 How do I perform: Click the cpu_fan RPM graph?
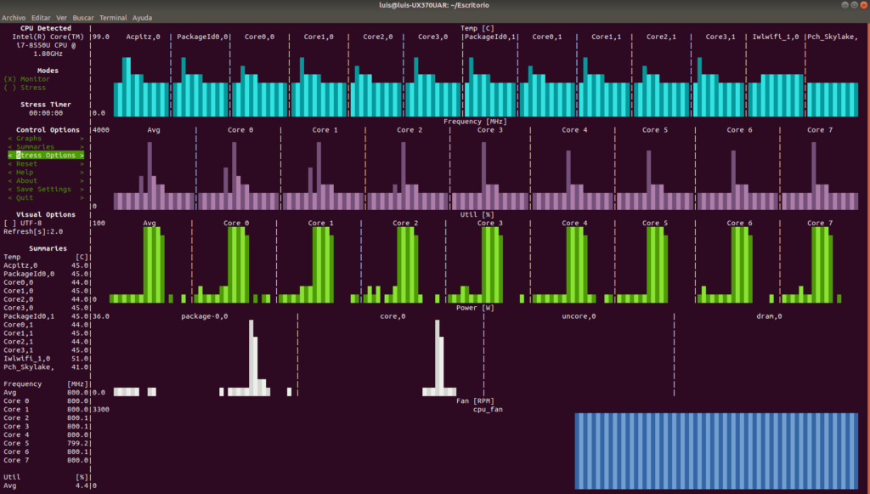(x=716, y=451)
